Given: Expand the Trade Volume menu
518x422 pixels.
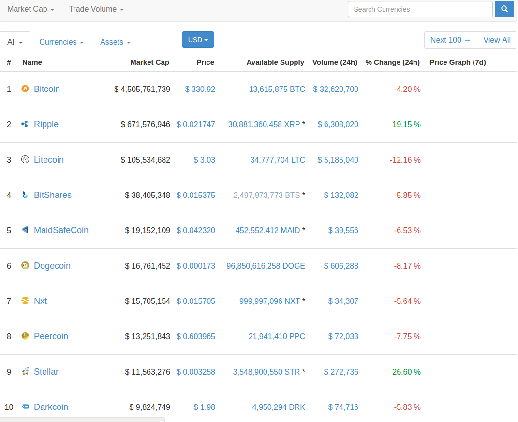Looking at the screenshot, I should (x=96, y=9).
